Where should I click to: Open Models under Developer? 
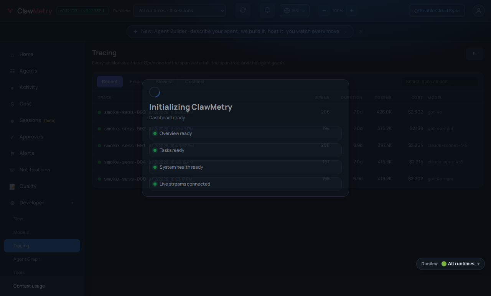pos(42,232)
